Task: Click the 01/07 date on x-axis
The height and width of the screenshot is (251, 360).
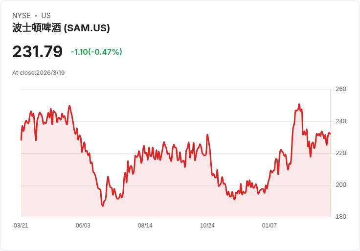Action: 270,225
